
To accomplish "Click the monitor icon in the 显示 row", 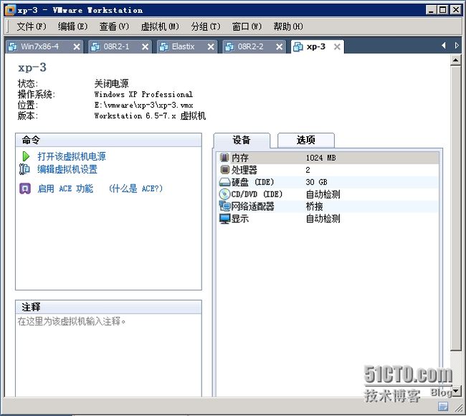I will 224,219.
